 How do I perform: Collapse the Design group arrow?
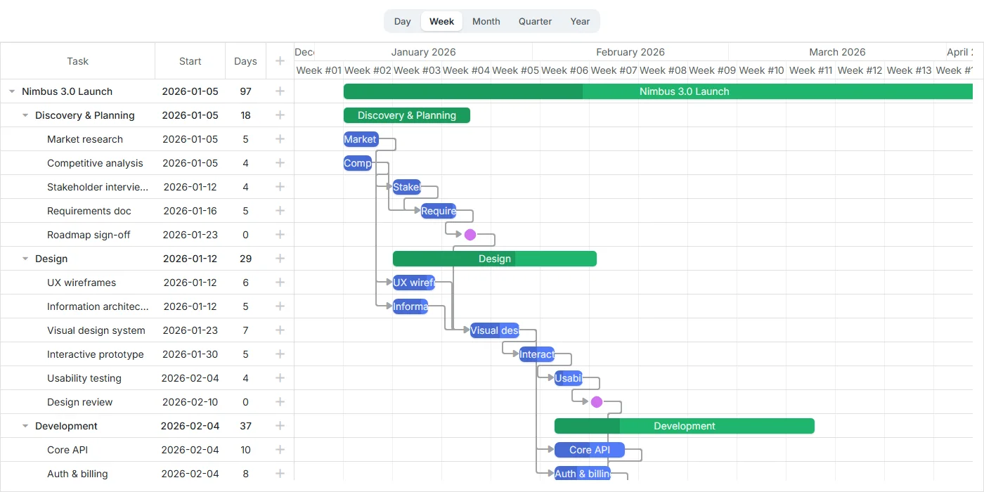(x=25, y=259)
